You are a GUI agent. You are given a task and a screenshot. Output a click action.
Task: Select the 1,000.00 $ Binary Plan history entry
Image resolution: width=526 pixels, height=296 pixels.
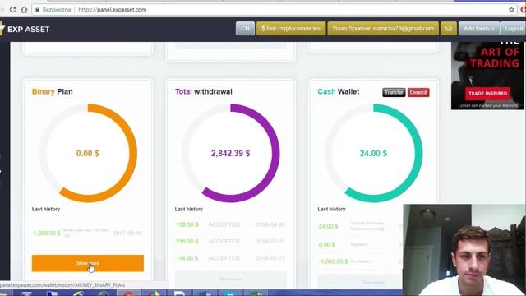[88, 233]
